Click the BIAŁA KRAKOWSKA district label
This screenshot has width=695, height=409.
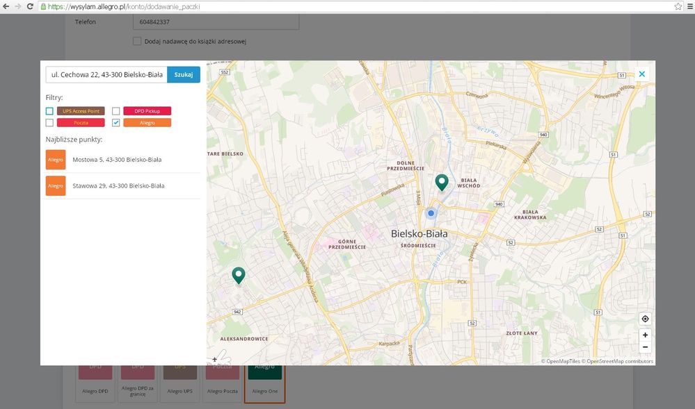[530, 215]
